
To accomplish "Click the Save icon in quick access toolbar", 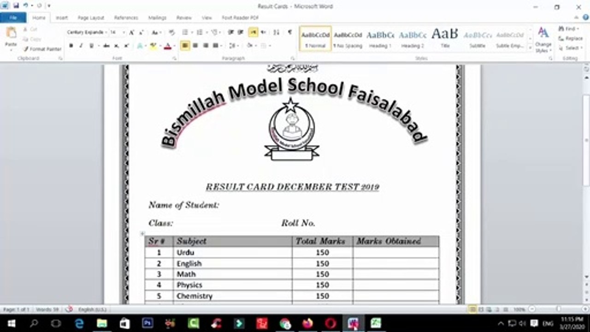I will (16, 6).
